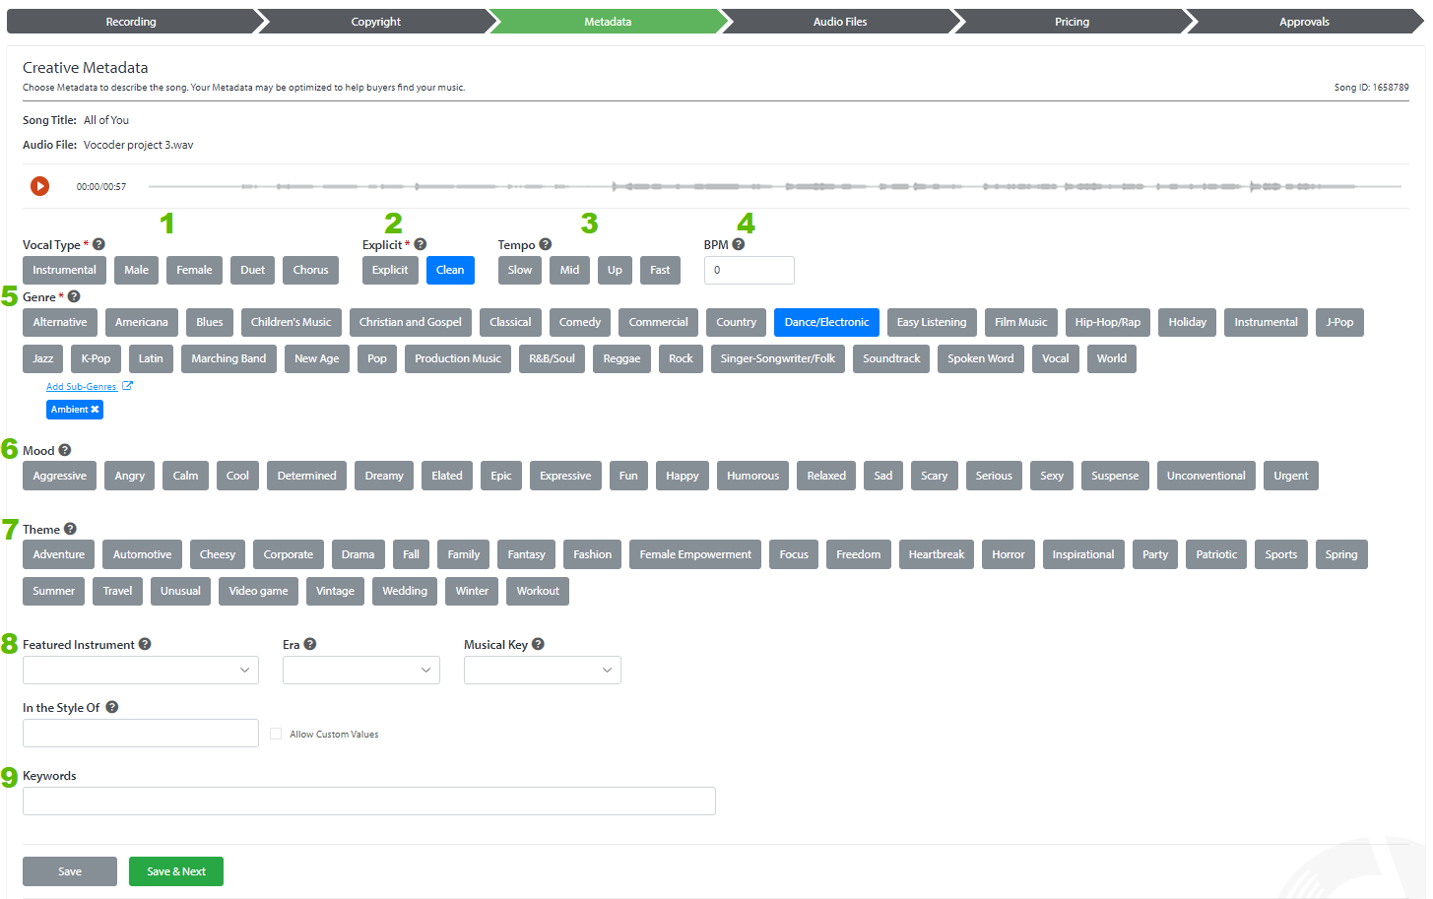1433x899 pixels.
Task: Select the Production Music genre
Action: (x=458, y=358)
